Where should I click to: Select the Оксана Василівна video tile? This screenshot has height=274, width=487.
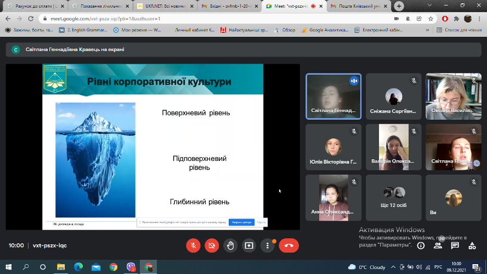[454, 97]
